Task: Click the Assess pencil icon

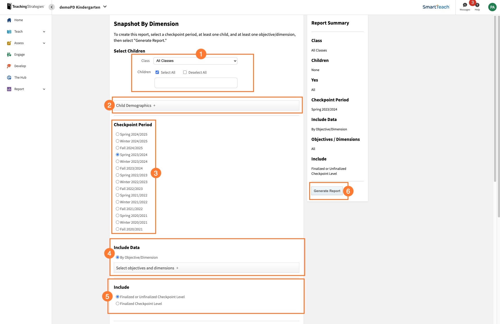Action: 9,43
